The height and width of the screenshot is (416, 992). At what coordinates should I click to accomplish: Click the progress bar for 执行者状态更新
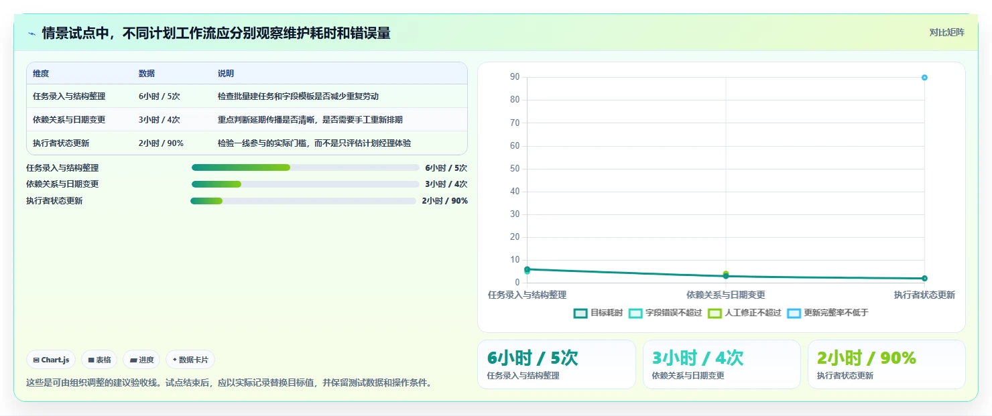point(303,201)
